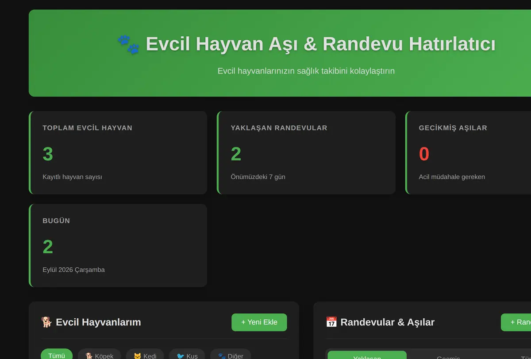Click the text "Kayıtlı hayvan sayısı"
The image size is (531, 359).
[x=72, y=177]
